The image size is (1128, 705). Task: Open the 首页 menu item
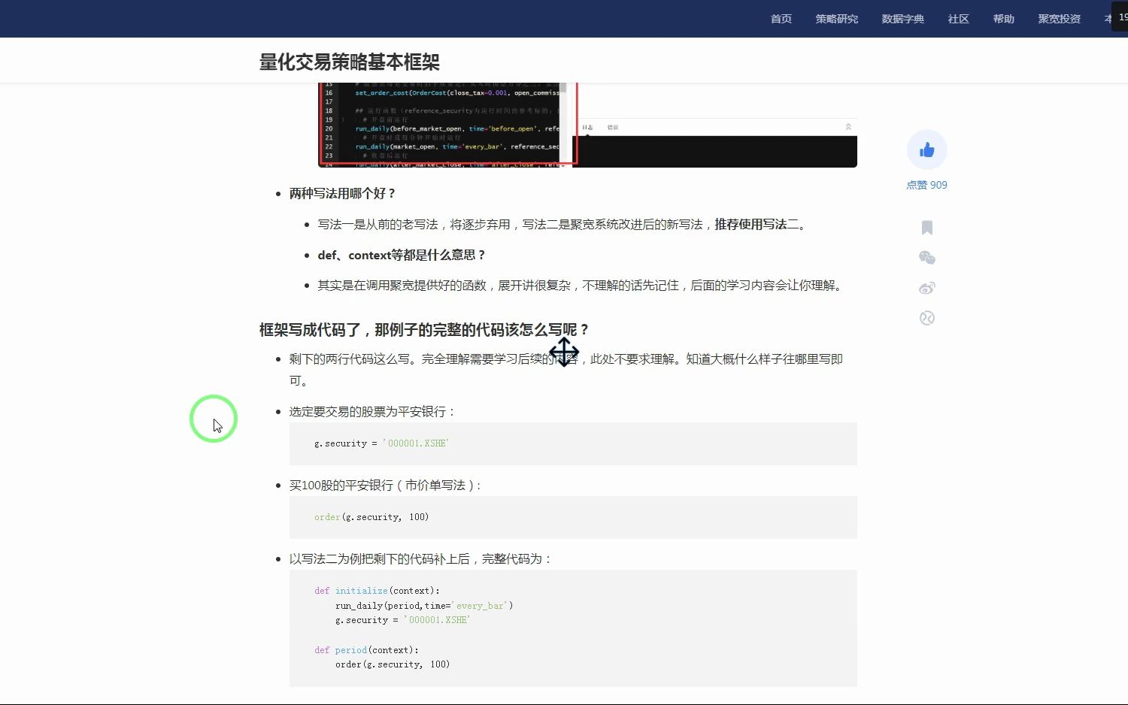pyautogui.click(x=781, y=19)
